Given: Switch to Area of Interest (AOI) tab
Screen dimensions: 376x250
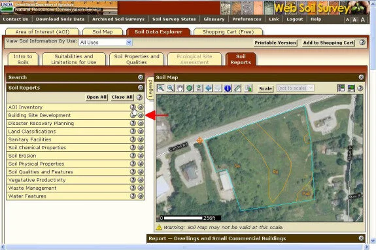Looking at the screenshot, I should pos(43,31).
